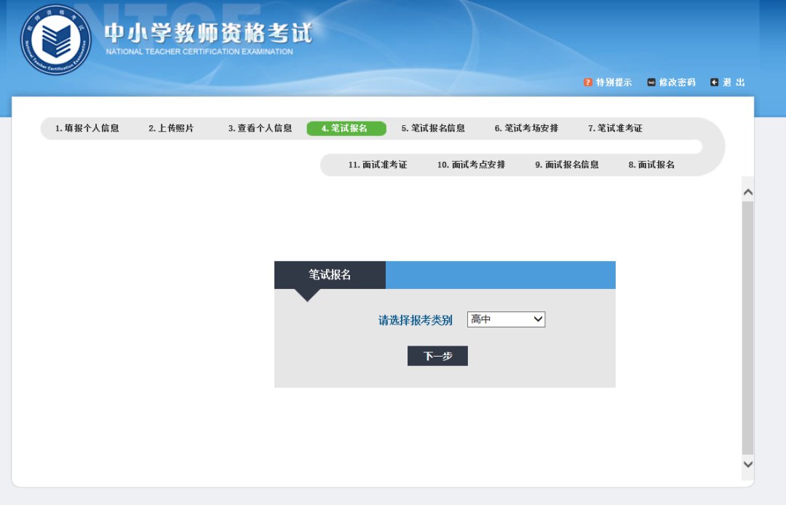
Task: Go to step 5. 笔试报名信息
Action: pyautogui.click(x=433, y=128)
